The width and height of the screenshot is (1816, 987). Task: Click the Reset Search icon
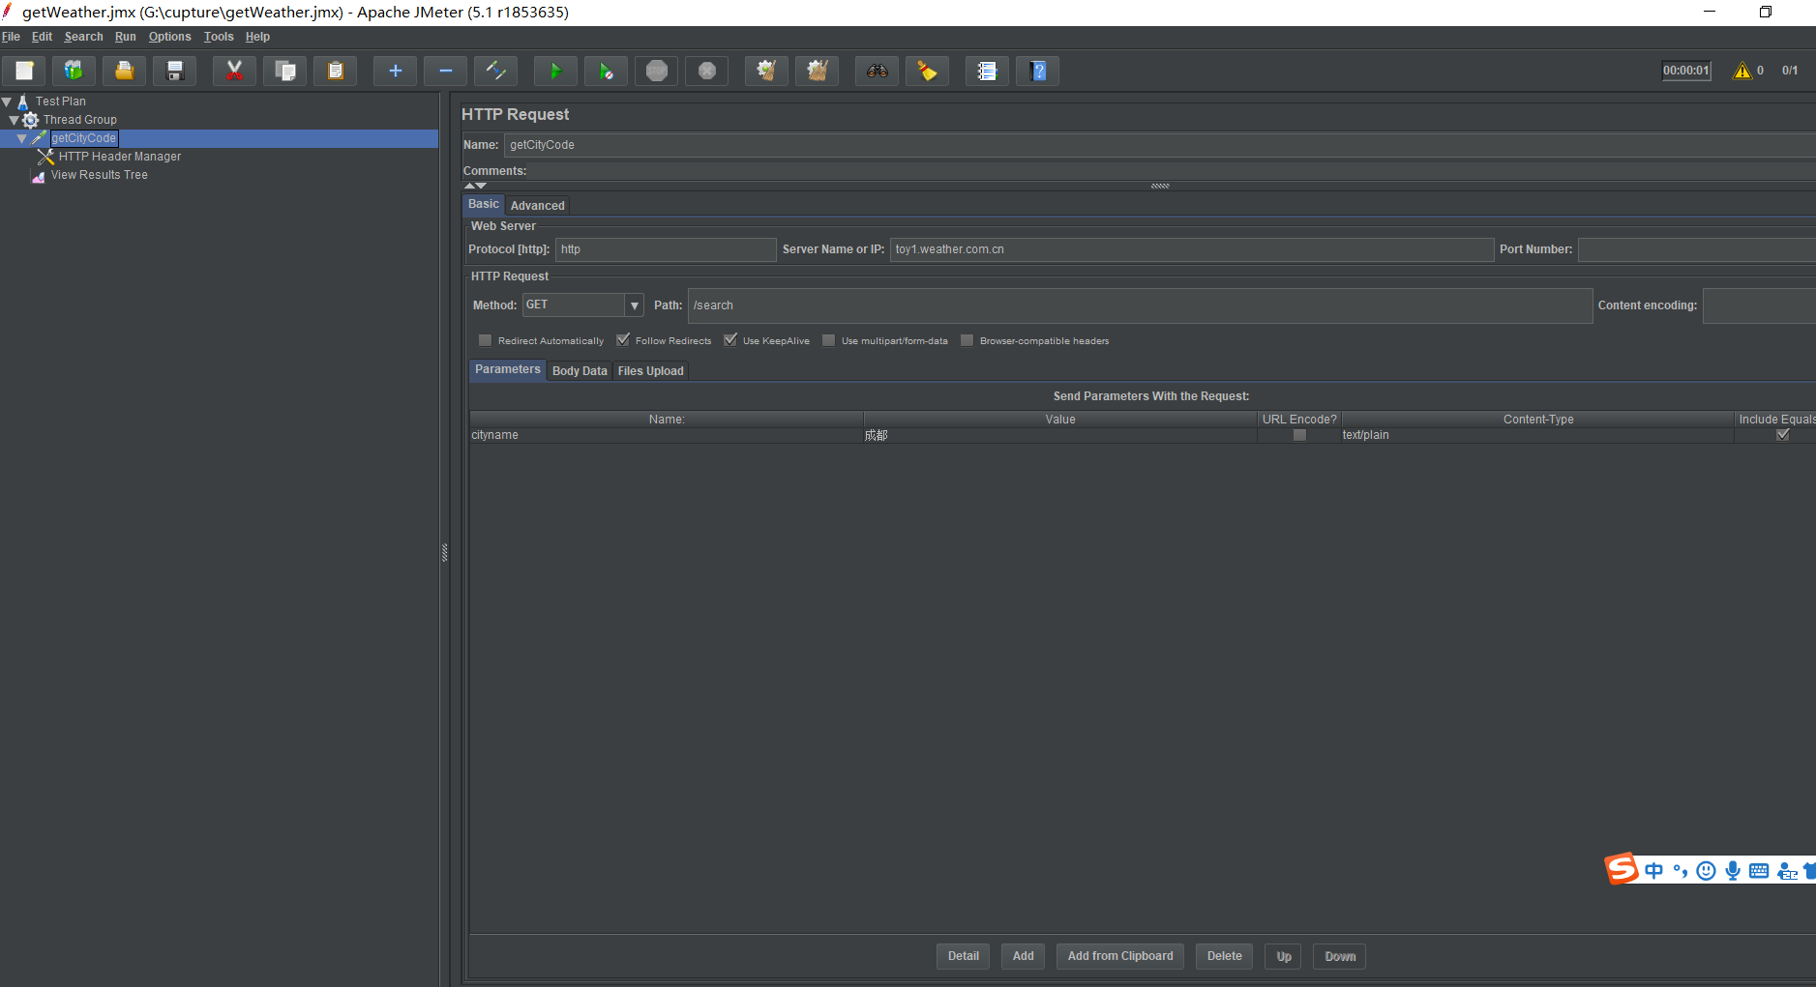click(x=928, y=71)
